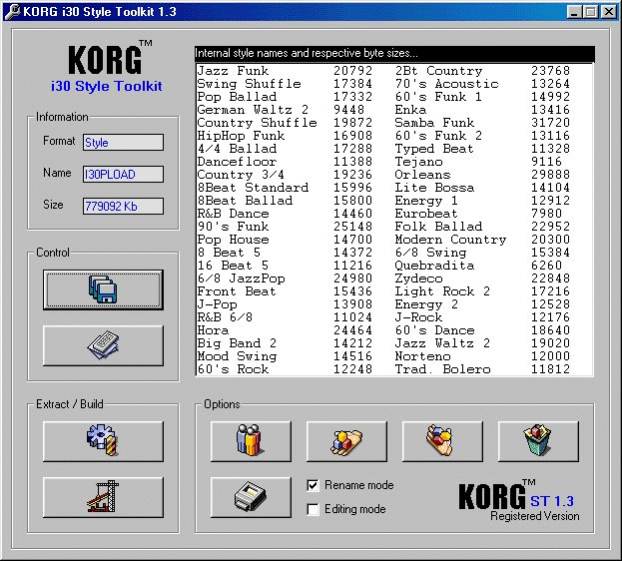Select the Jazz Funk style entry
The width and height of the screenshot is (622, 561).
[x=233, y=71]
